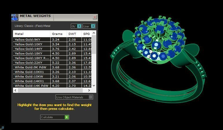Image resolution: width=223 pixels, height=130 pixels.
Task: Click the 5.22 grams value
Action: point(56,63)
